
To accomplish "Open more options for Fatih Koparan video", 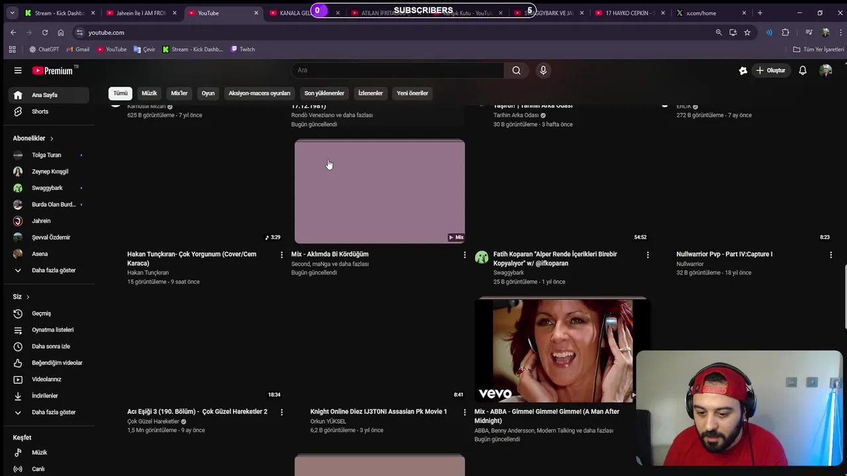I will (648, 255).
